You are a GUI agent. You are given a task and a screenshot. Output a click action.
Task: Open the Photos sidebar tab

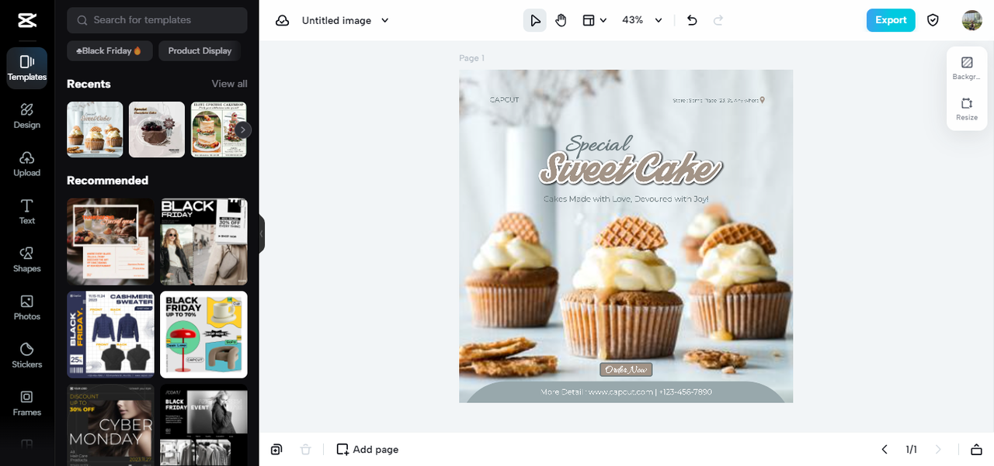click(x=27, y=307)
